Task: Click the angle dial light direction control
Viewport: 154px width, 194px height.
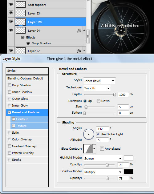Action: [89, 134]
